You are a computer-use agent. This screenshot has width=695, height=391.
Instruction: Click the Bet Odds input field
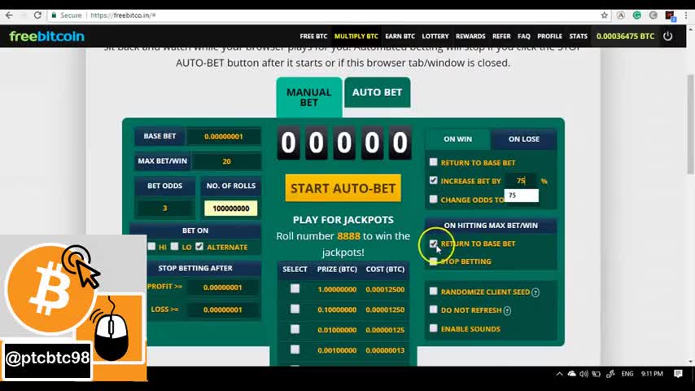[165, 209]
